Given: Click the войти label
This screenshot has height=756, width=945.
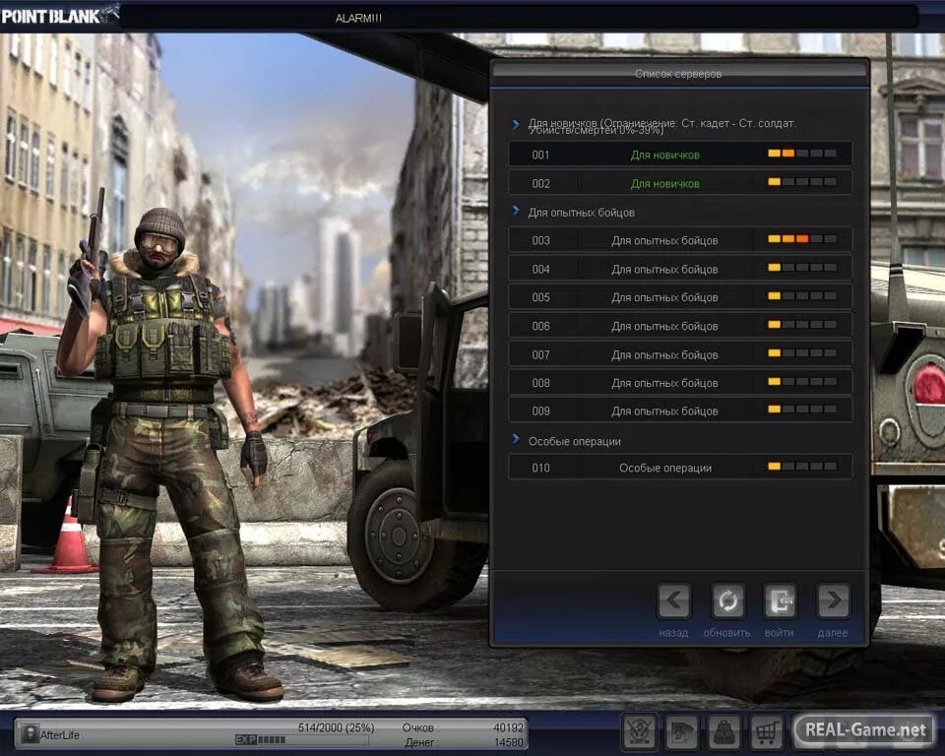Looking at the screenshot, I should click(x=780, y=633).
